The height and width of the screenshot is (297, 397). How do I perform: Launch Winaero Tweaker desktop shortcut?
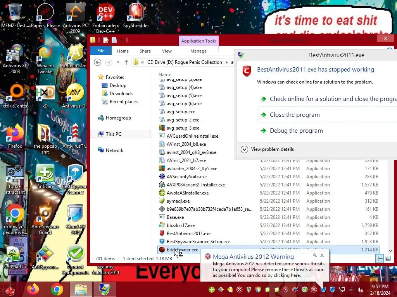pos(45,59)
